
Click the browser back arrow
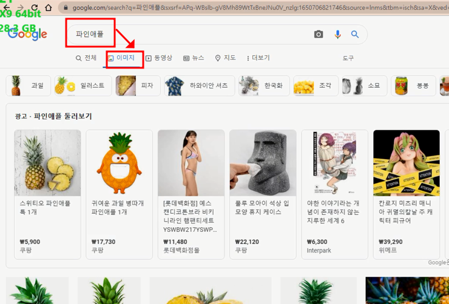pyautogui.click(x=6, y=7)
